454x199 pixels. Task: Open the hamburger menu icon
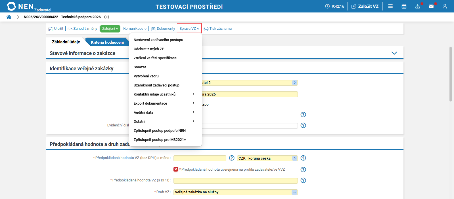tap(390, 6)
